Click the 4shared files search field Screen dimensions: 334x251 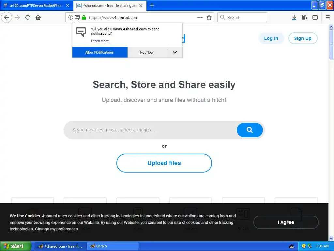click(150, 130)
